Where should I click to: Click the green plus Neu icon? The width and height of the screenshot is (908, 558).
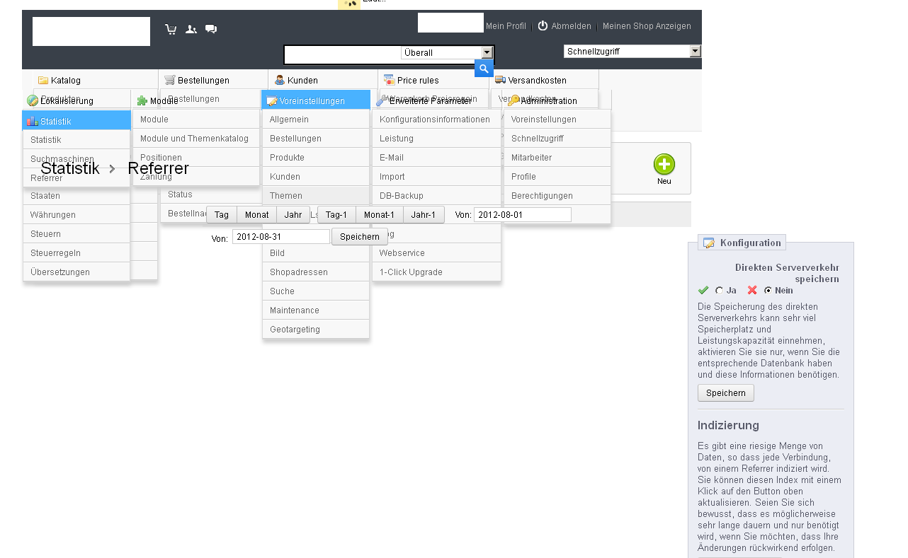click(x=664, y=165)
